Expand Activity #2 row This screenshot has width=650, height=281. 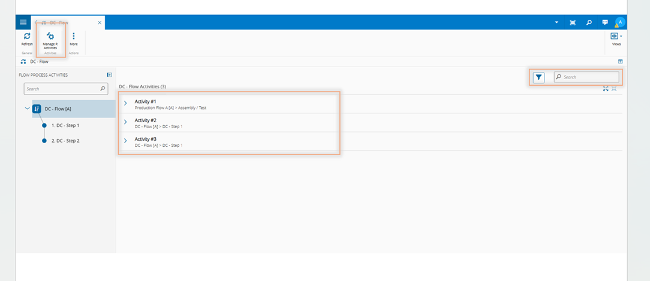(x=125, y=122)
